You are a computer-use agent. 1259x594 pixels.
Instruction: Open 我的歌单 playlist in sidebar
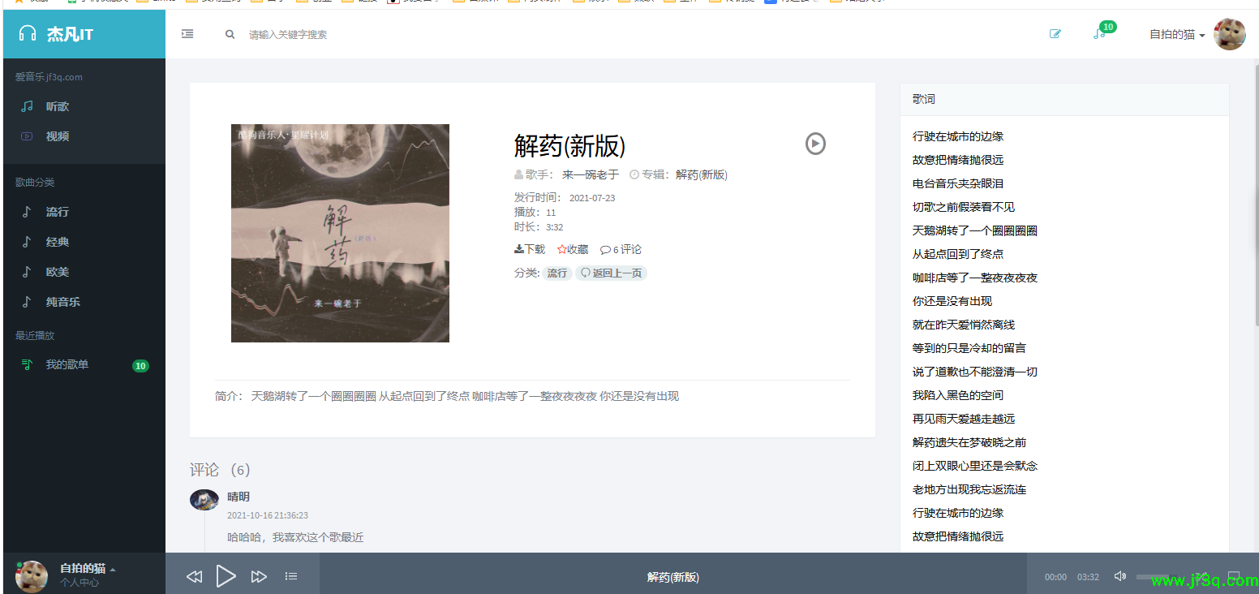pyautogui.click(x=67, y=365)
